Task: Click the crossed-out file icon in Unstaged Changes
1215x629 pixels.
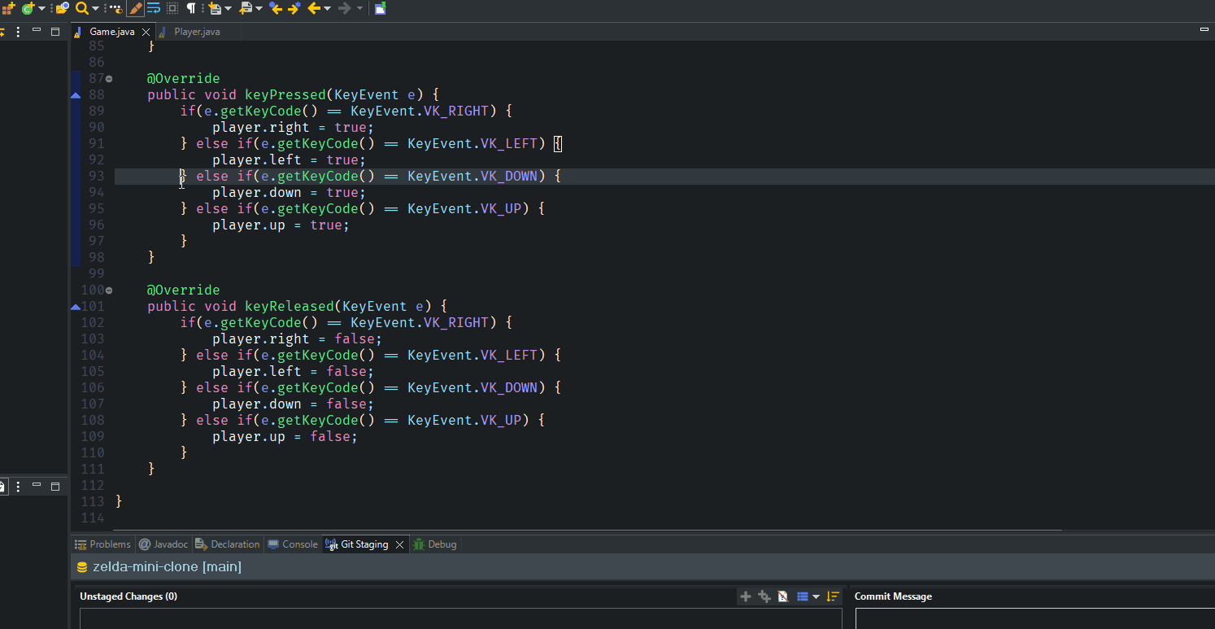Action: (x=783, y=596)
